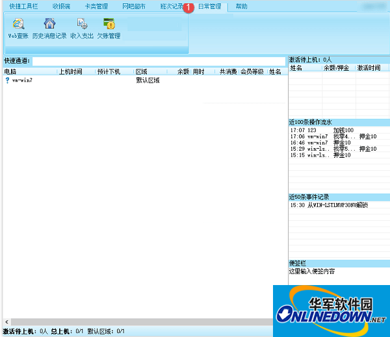Screen dimensions: 390x337
Task: Select the 激活时间 column header
Action: [372, 68]
